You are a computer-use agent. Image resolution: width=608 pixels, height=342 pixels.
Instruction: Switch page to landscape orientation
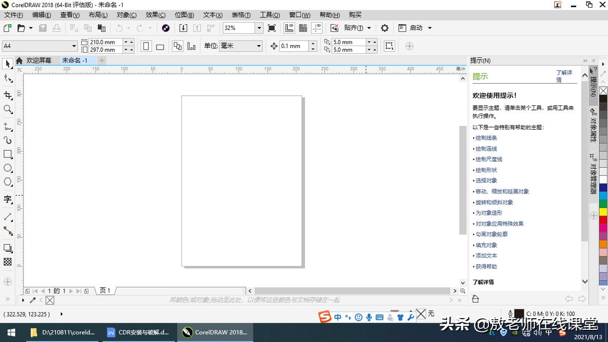point(159,46)
